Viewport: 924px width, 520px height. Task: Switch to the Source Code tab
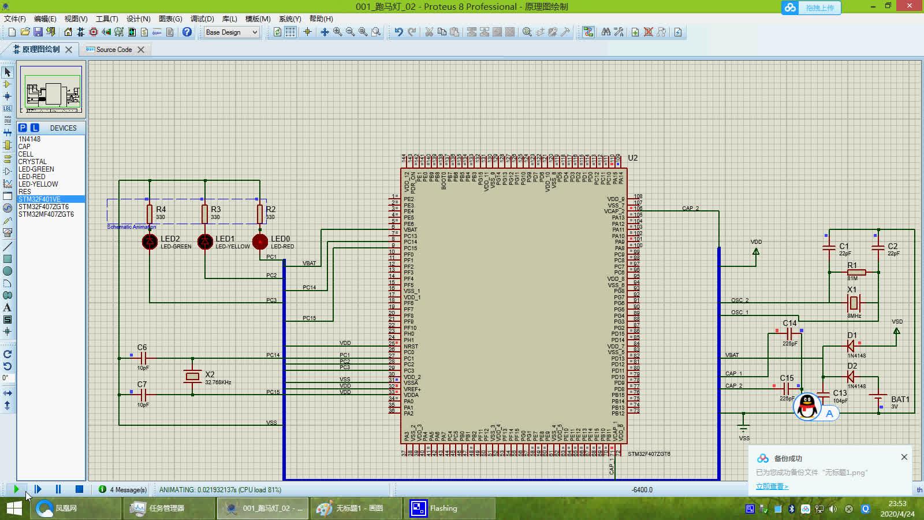[x=114, y=50]
